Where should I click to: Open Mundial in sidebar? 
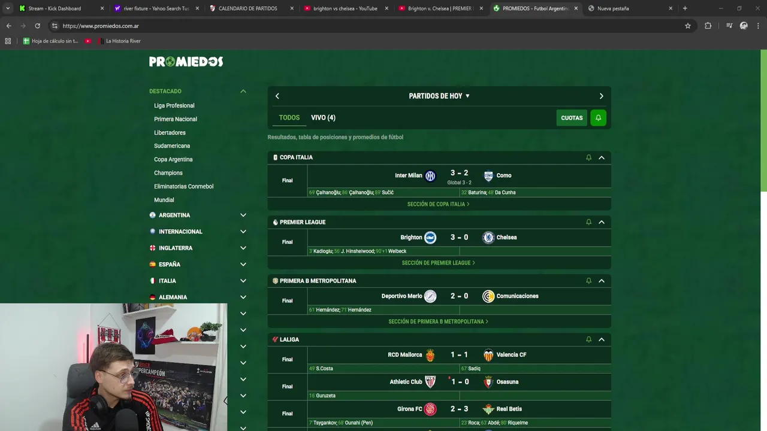click(x=164, y=200)
